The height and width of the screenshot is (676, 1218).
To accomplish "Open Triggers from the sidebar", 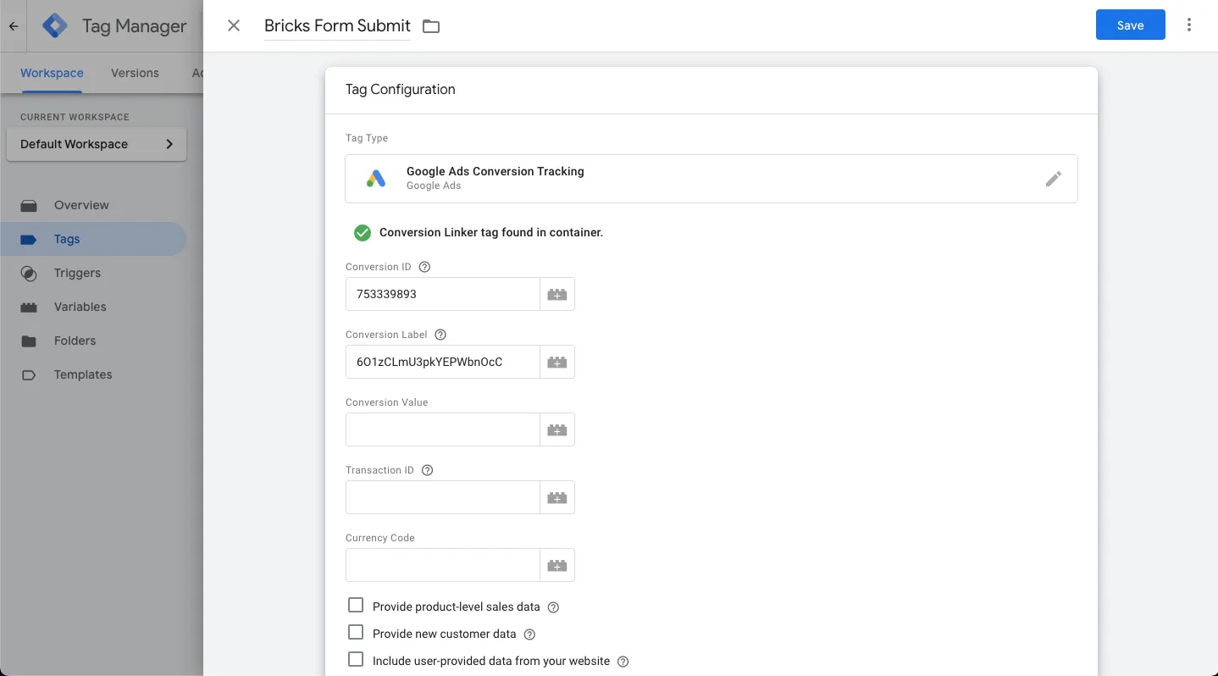I will (x=77, y=273).
